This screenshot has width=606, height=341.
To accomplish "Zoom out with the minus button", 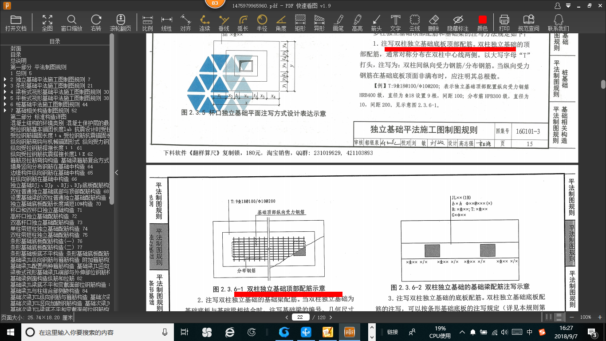I will pyautogui.click(x=571, y=317).
